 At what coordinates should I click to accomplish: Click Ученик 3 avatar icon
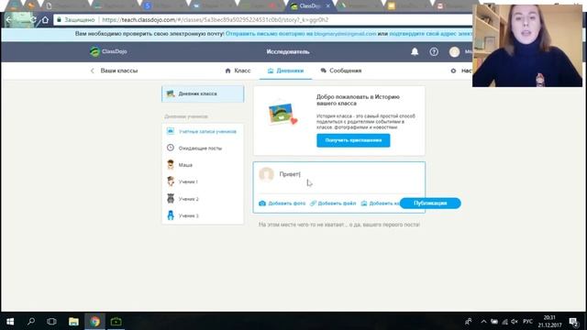pos(171,215)
